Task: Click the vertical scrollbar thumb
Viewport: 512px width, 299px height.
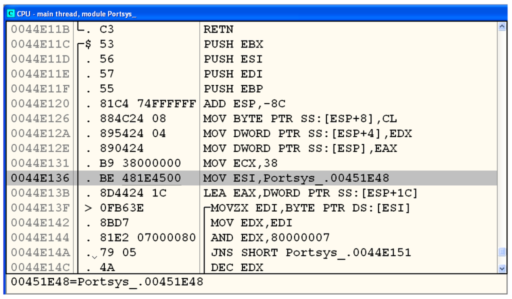Action: point(502,251)
